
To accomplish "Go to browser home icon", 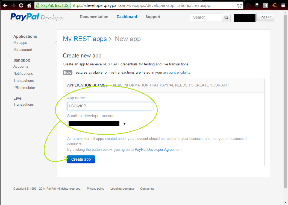I will click(x=29, y=5).
